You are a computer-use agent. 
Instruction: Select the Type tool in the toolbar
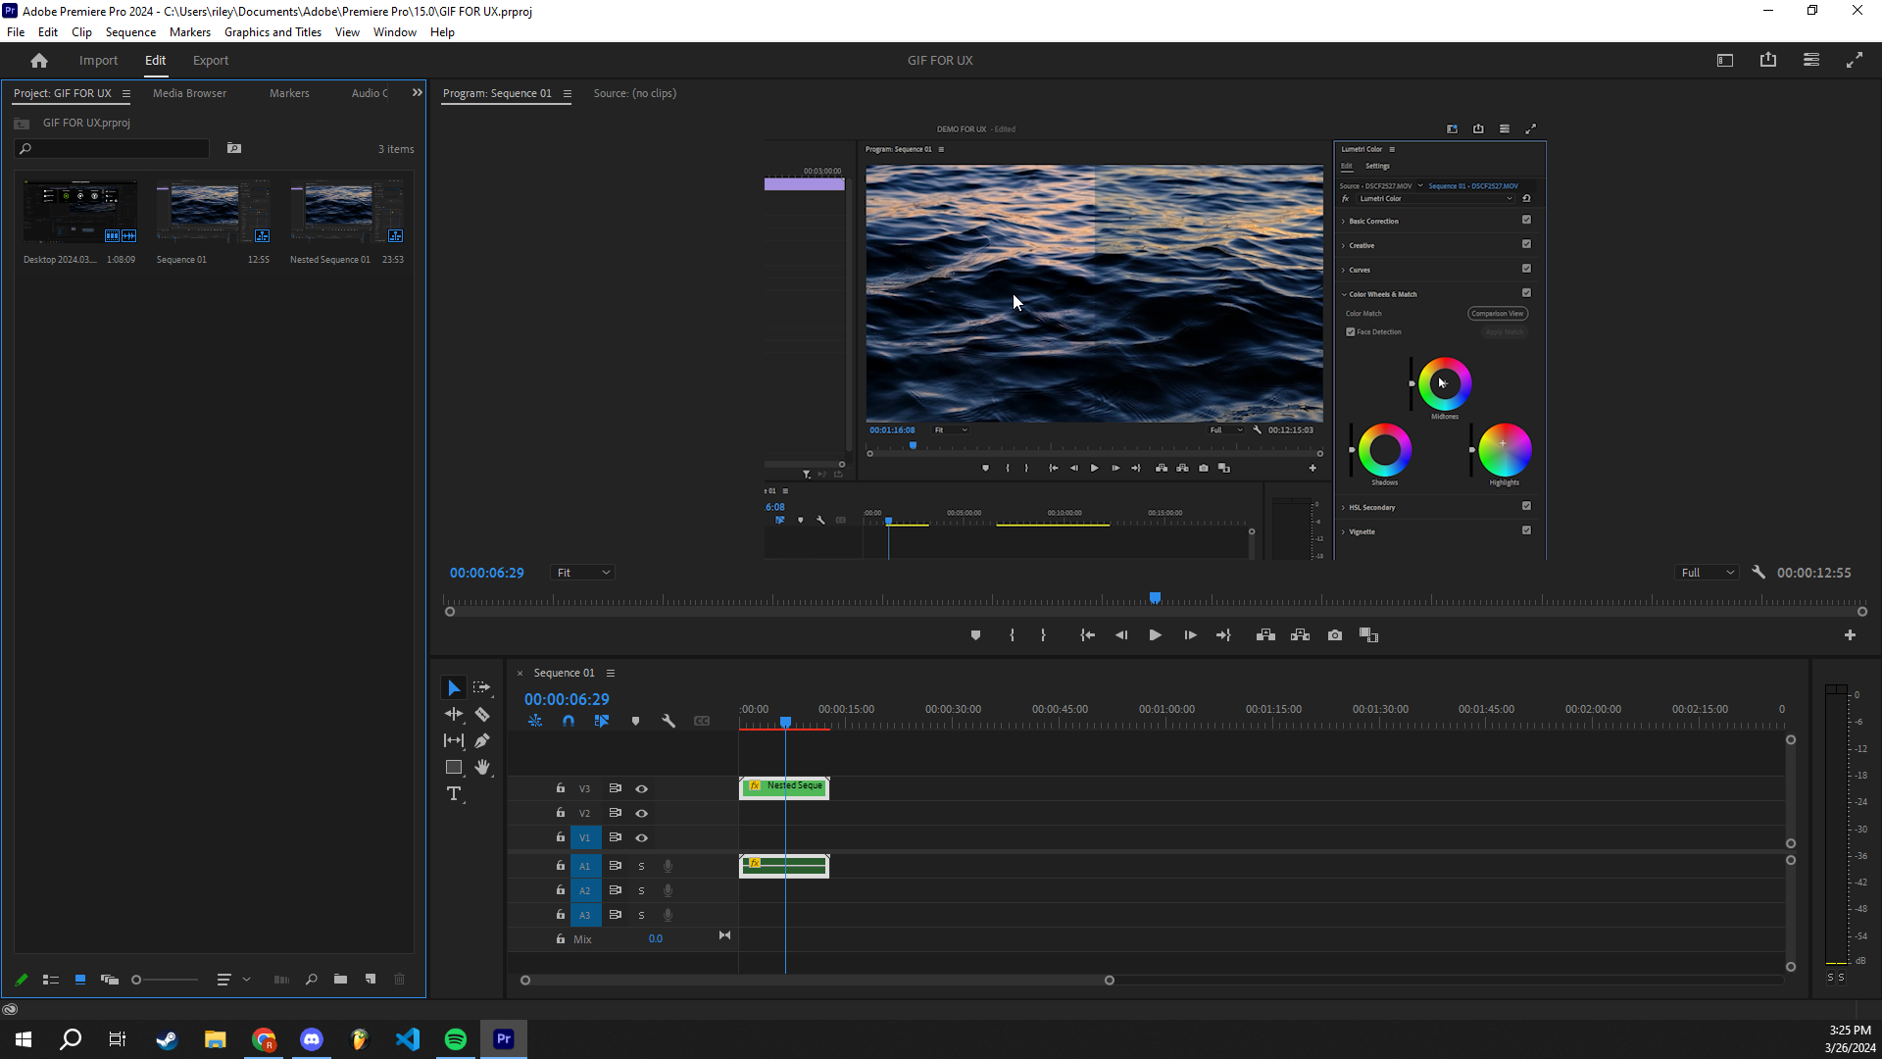pyautogui.click(x=453, y=794)
